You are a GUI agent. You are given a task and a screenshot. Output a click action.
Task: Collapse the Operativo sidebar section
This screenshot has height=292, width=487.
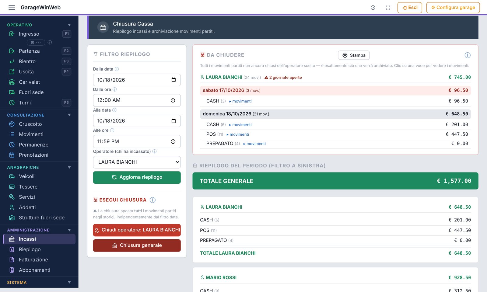tap(69, 25)
